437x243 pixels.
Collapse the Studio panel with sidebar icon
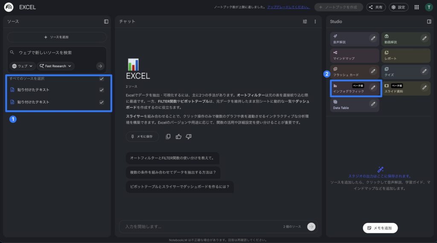[x=429, y=21]
